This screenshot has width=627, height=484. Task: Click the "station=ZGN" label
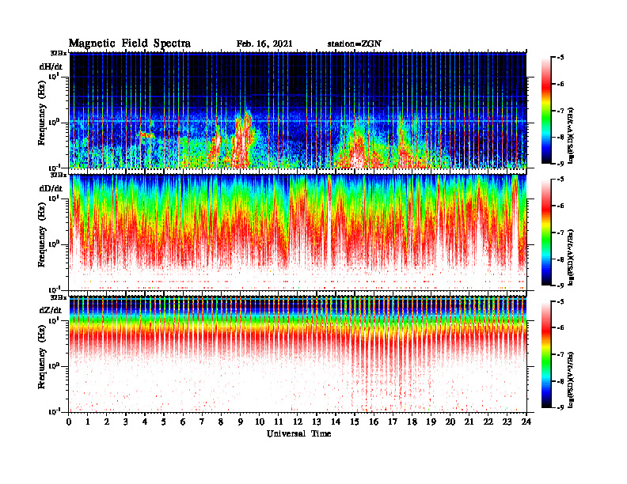coord(355,44)
